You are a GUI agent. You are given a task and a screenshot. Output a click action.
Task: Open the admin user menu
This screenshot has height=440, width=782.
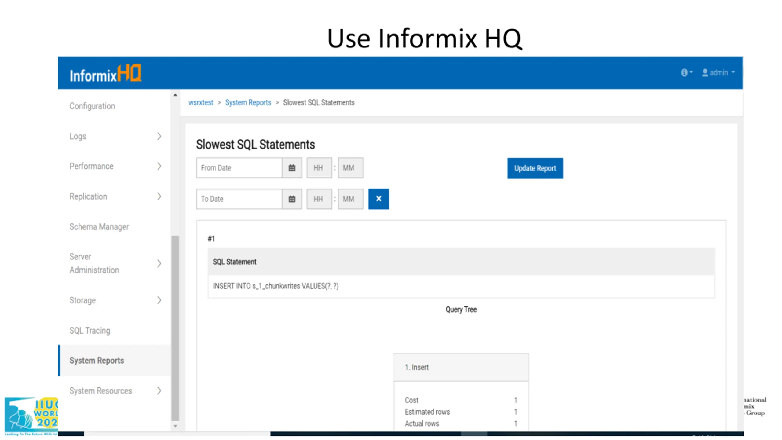point(718,72)
